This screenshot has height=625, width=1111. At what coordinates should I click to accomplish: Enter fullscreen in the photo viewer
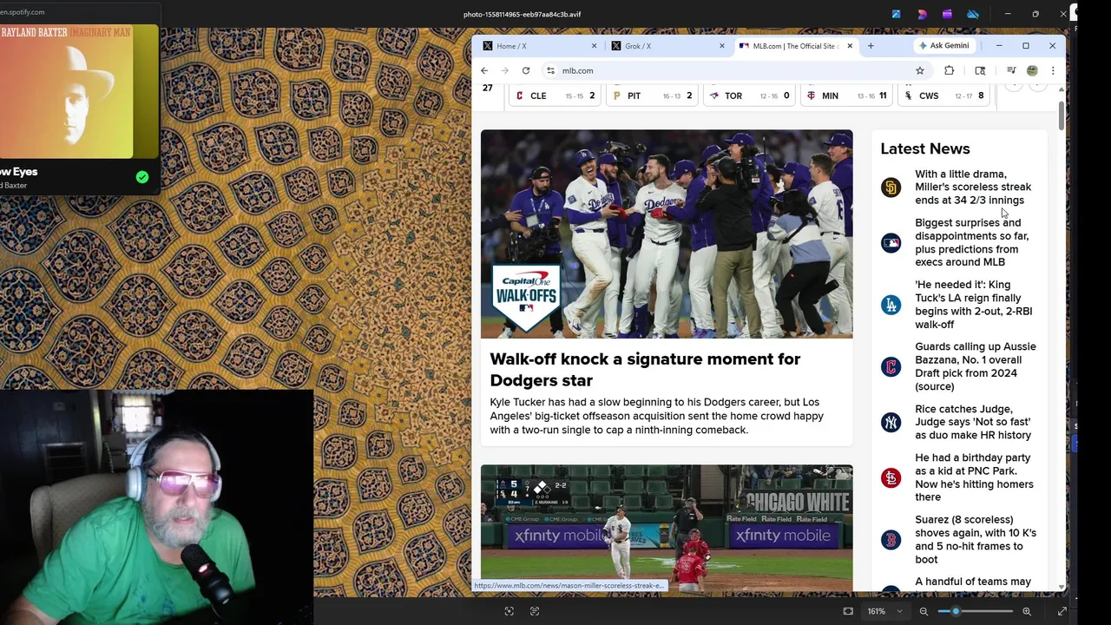pyautogui.click(x=1062, y=611)
